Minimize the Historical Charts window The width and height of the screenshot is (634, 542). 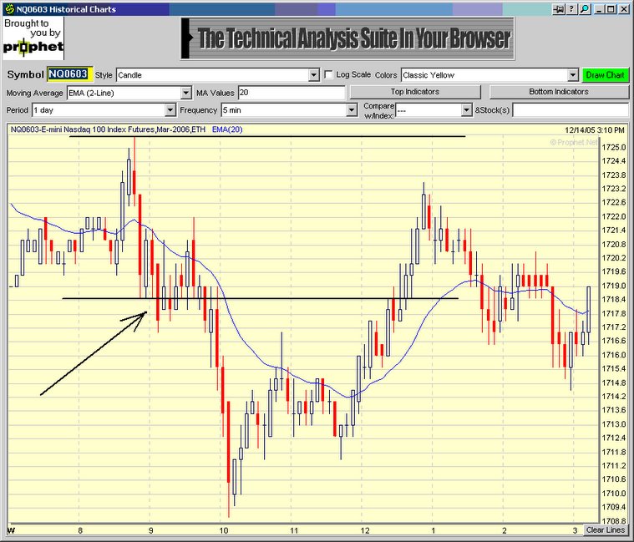coord(599,9)
